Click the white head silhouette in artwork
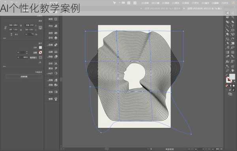The width and height of the screenshot is (237, 151). click(x=135, y=75)
